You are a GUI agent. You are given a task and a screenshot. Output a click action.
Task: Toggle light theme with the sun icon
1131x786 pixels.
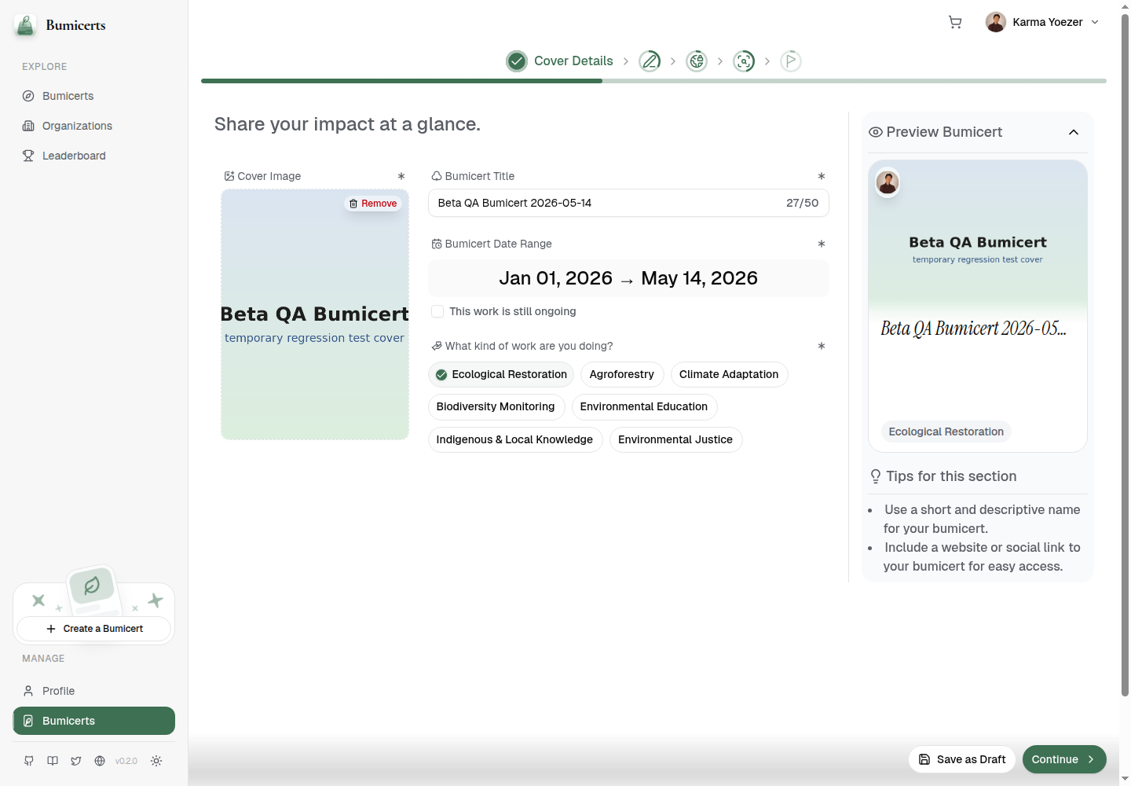click(x=156, y=761)
